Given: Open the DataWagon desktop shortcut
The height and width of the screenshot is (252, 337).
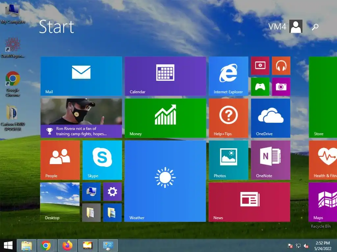Looking at the screenshot, I should pos(13,48).
